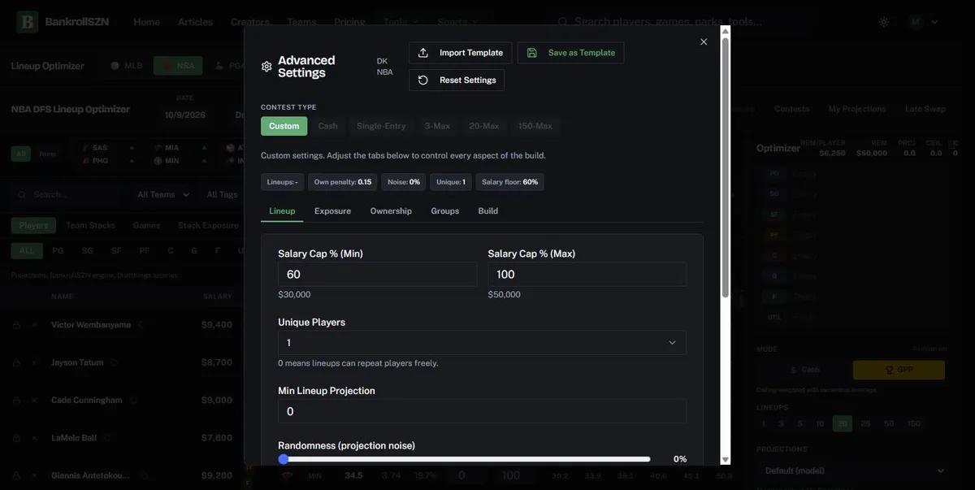Exclude Jayson Tatum with the X icon
The image size is (975, 490).
click(x=34, y=362)
